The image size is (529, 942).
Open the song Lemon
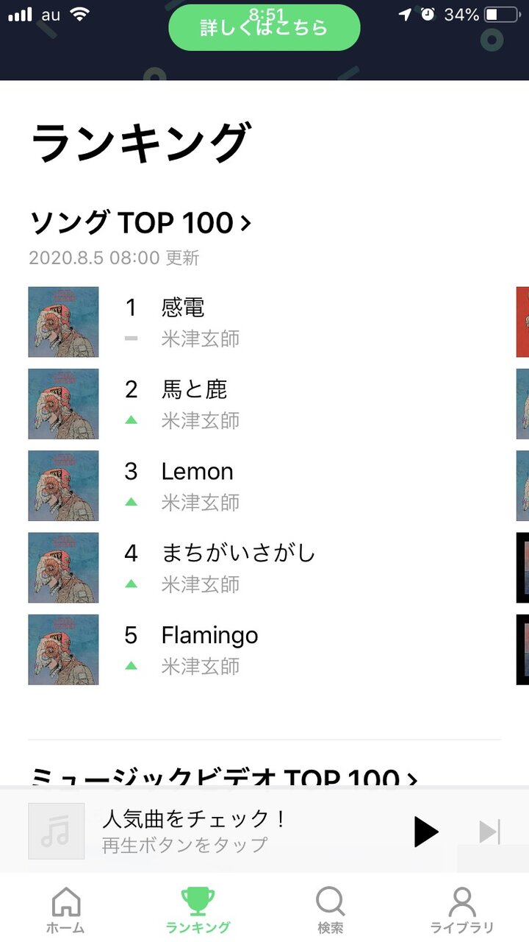point(264,486)
